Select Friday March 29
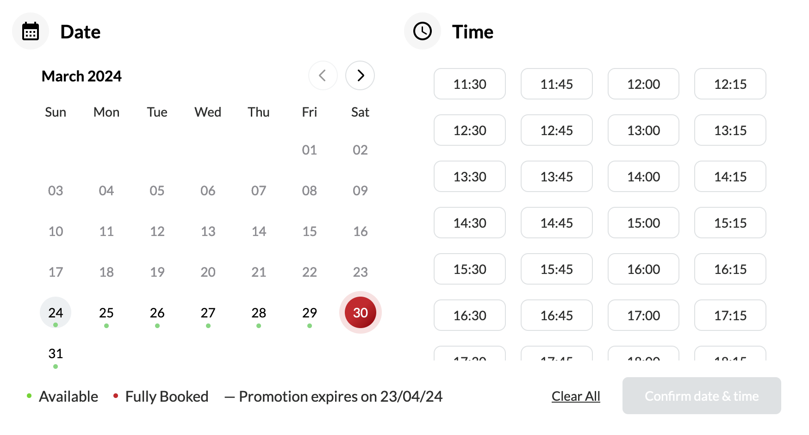This screenshot has width=809, height=435. tap(309, 313)
